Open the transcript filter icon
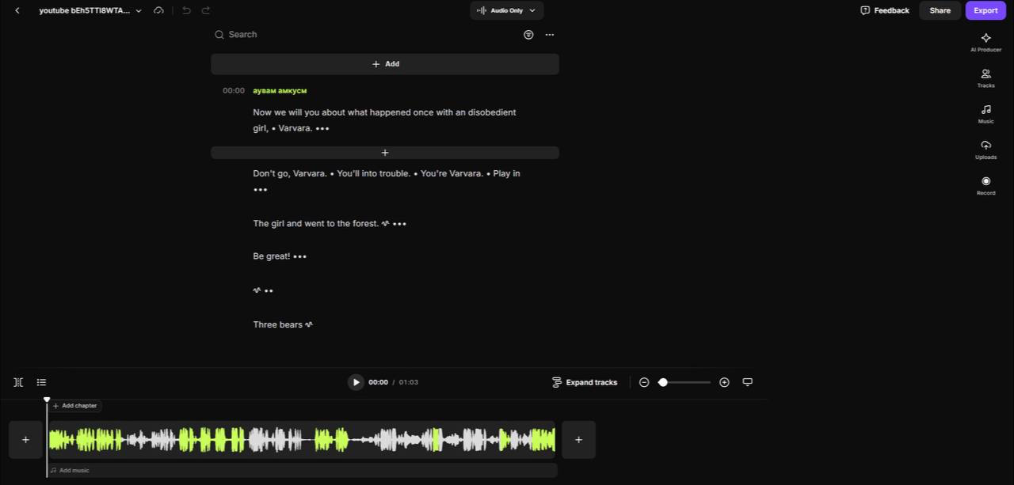 coord(528,35)
